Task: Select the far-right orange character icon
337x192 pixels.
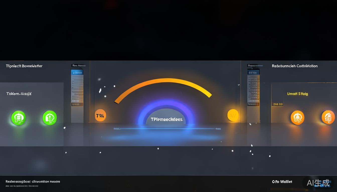Action: 328,117
